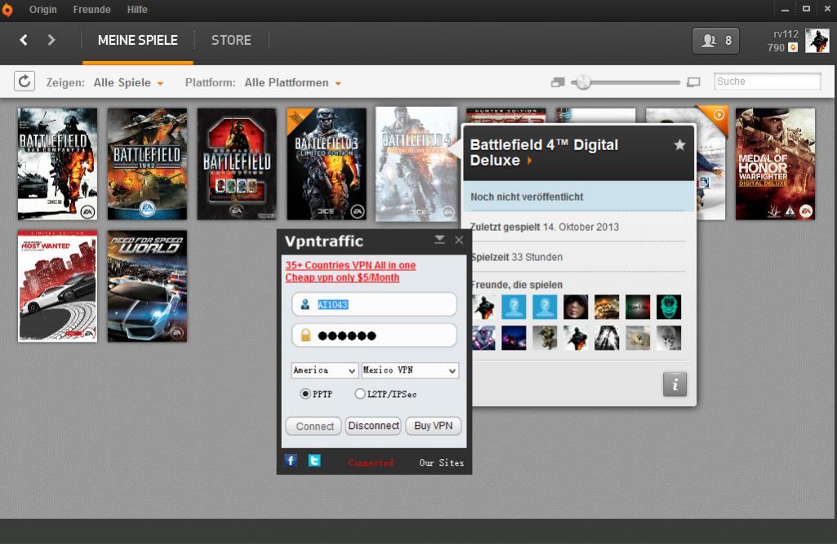Image resolution: width=837 pixels, height=544 pixels.
Task: Click the grey skull friend avatar
Action: tap(669, 338)
